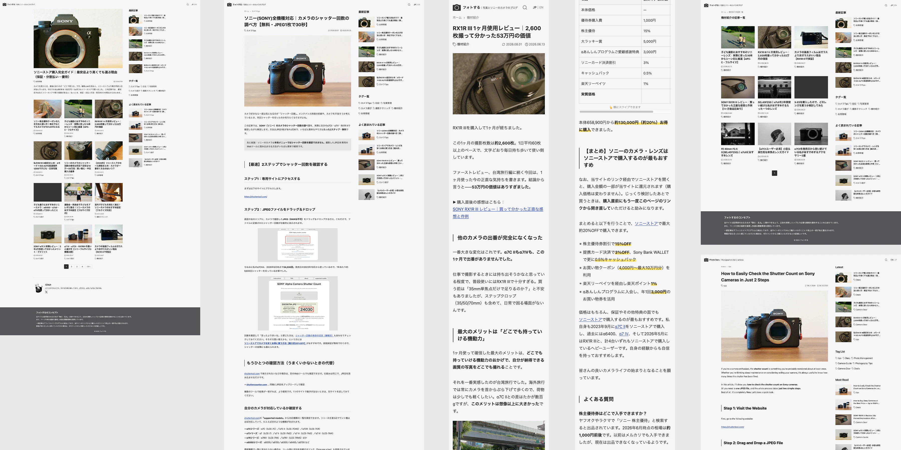Click ホーム breadcrumb in the 機材紹介 listing panel
Screen dimensions: 901x450
click(x=723, y=12)
